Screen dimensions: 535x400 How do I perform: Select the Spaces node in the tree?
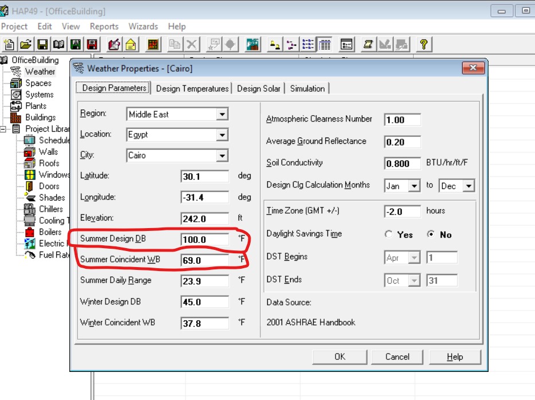[38, 83]
